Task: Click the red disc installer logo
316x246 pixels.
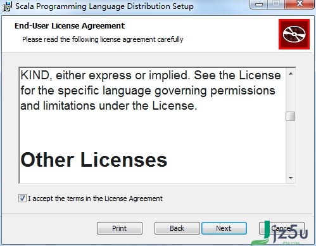Action: pos(294,34)
